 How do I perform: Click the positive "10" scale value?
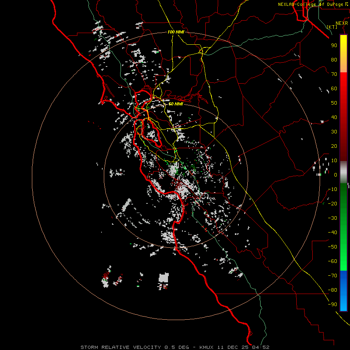pyautogui.click(x=334, y=161)
